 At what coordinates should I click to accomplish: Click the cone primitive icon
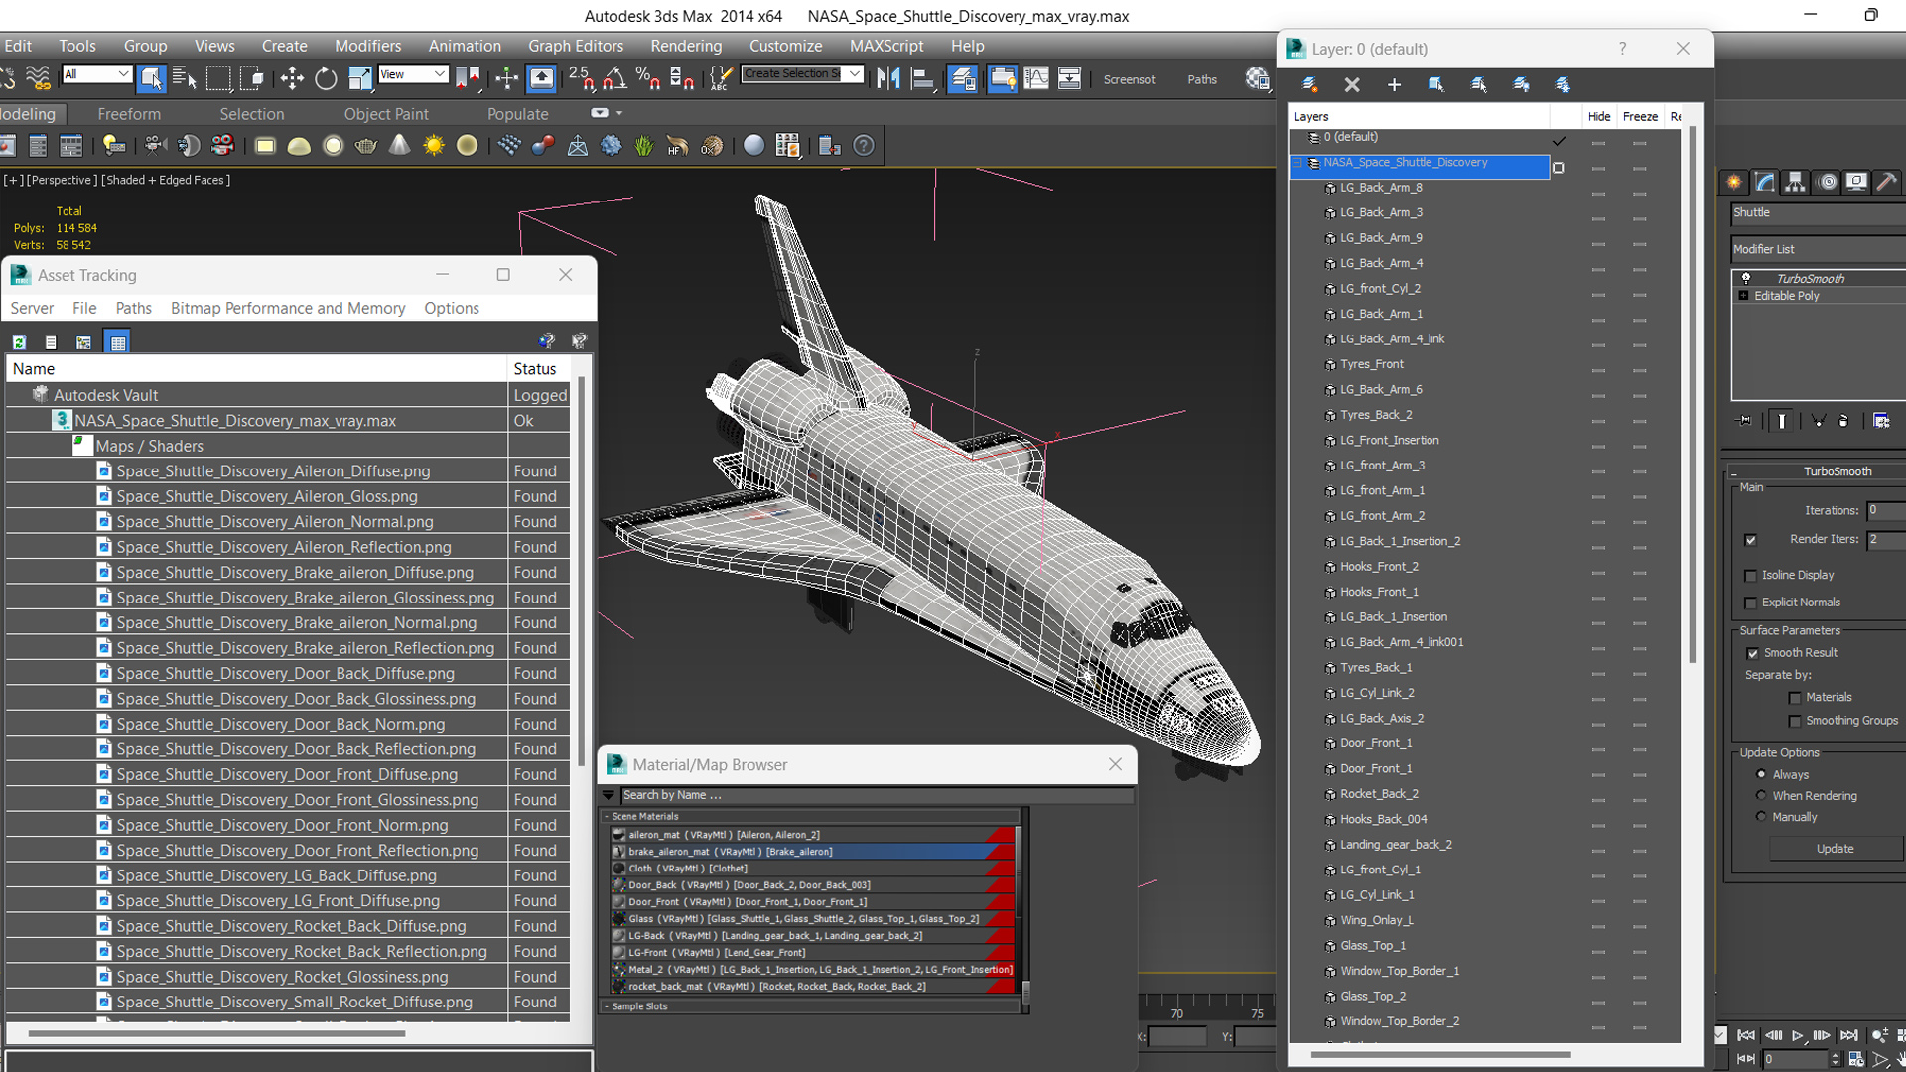399,146
